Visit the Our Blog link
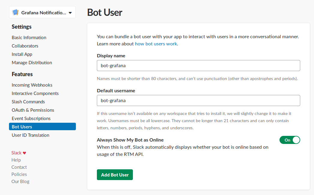The height and width of the screenshot is (195, 314). [20, 182]
